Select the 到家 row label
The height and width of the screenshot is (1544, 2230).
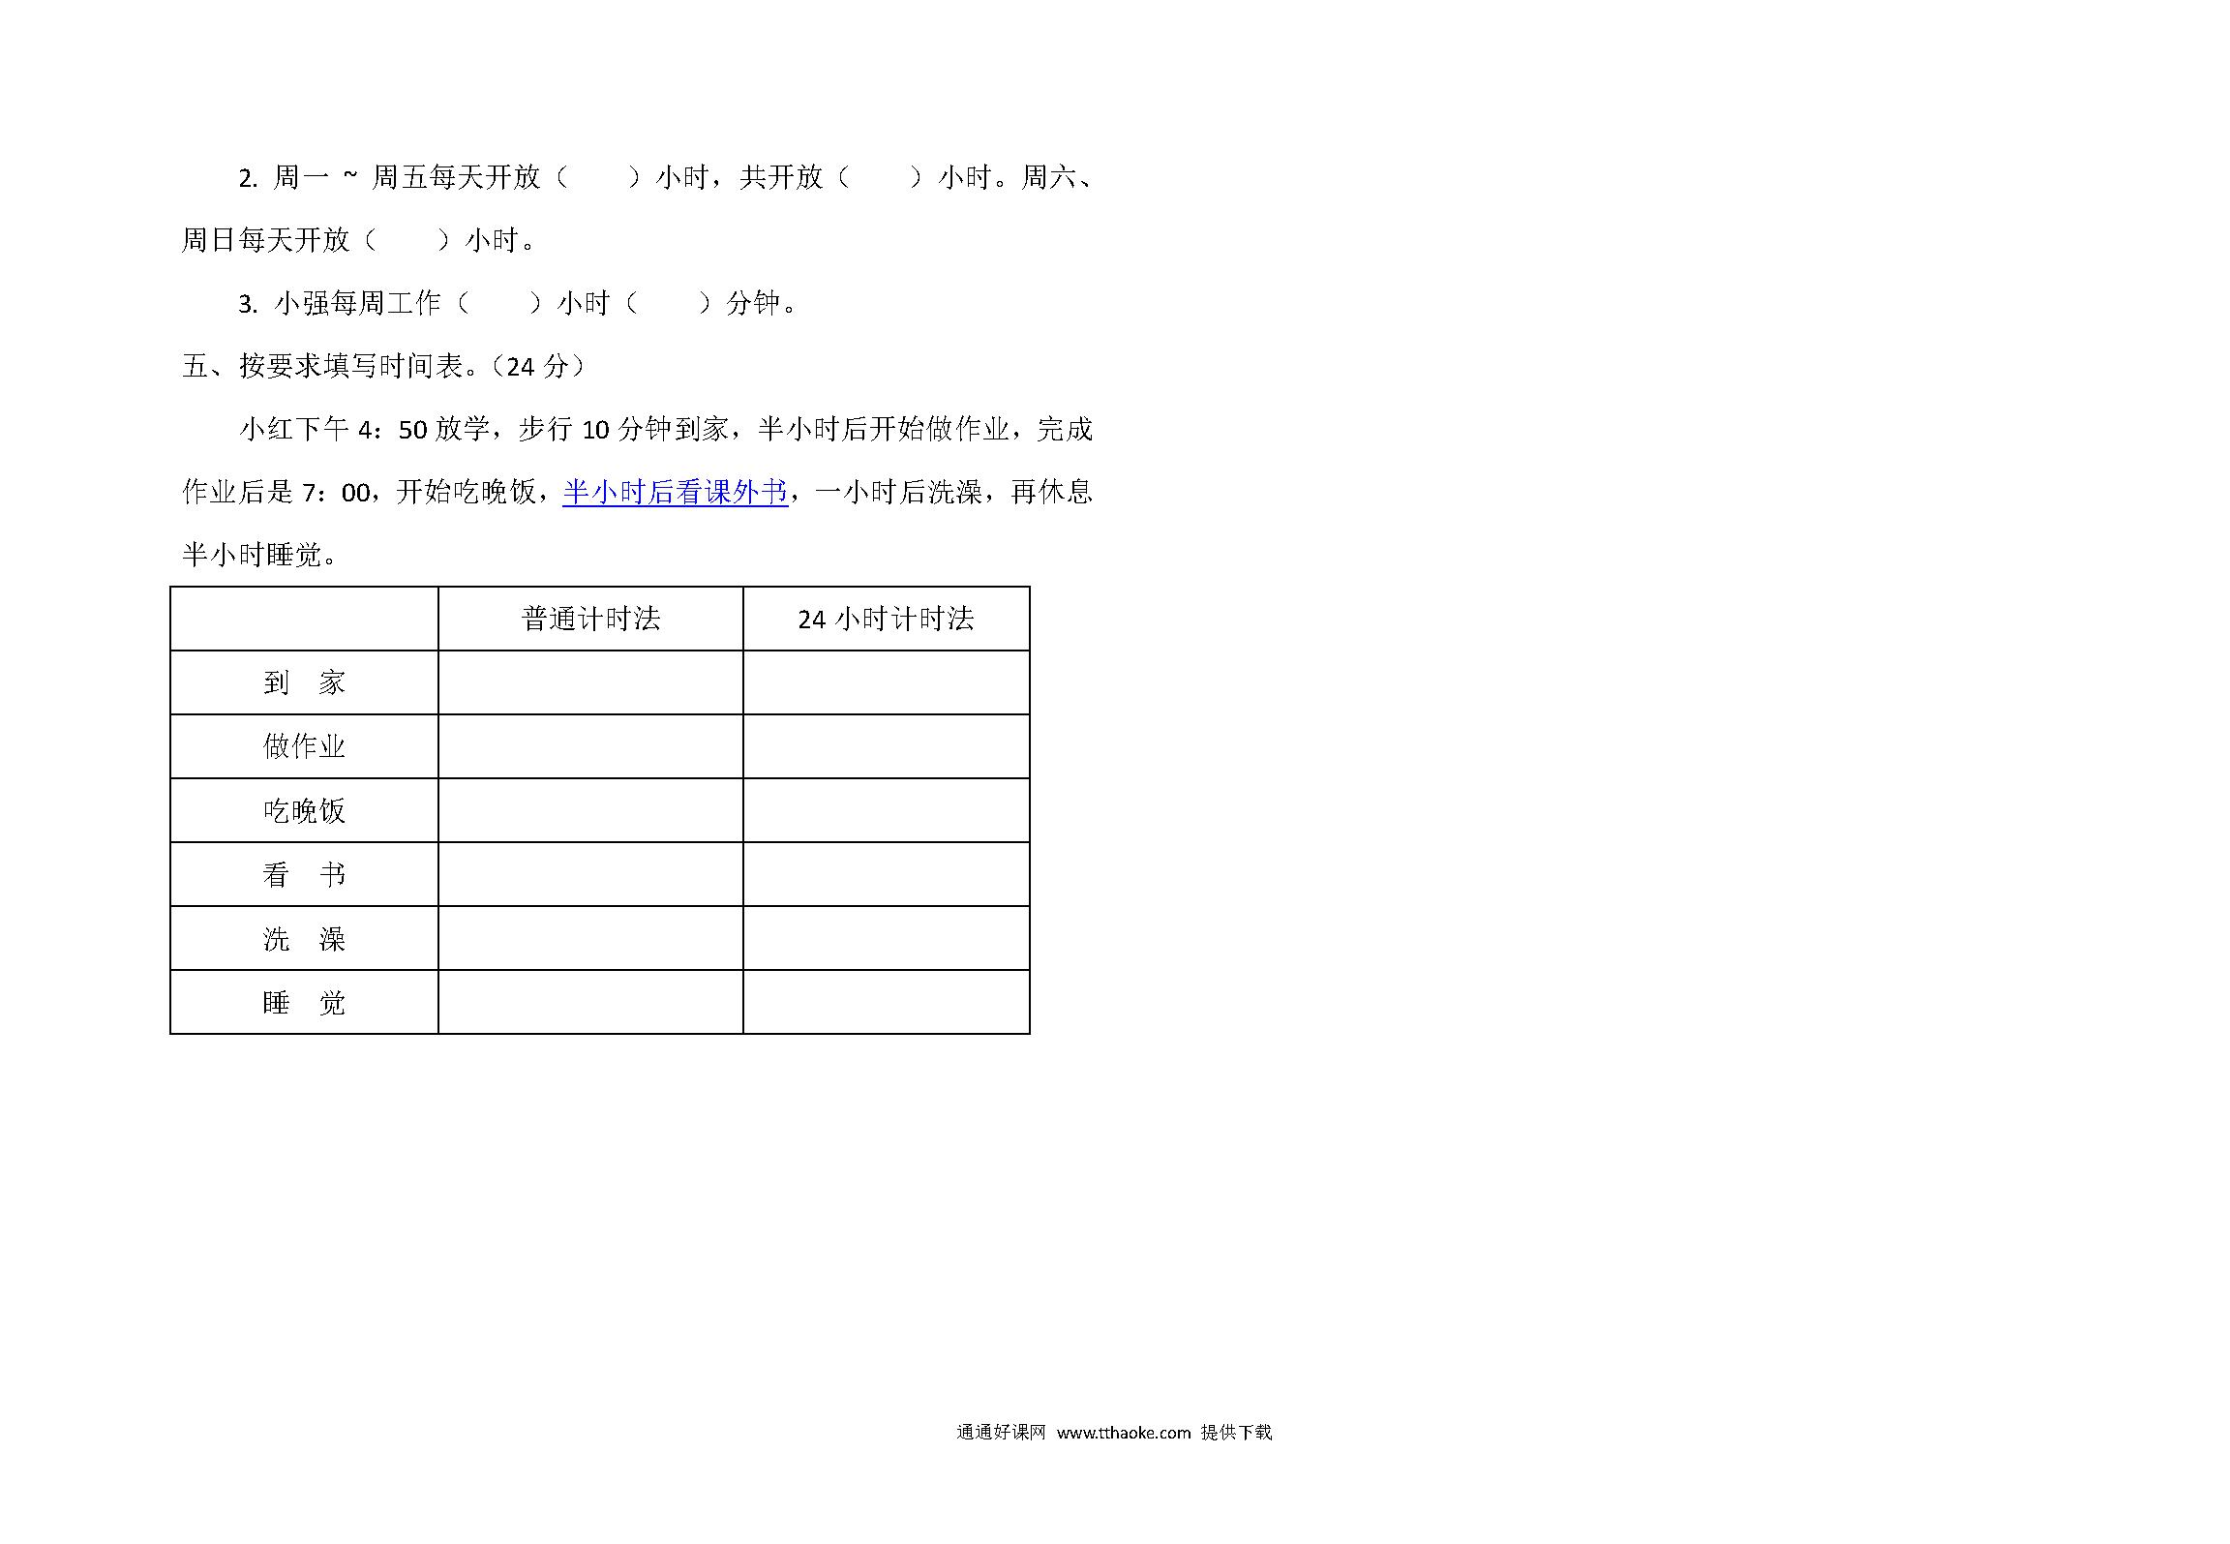tap(304, 682)
